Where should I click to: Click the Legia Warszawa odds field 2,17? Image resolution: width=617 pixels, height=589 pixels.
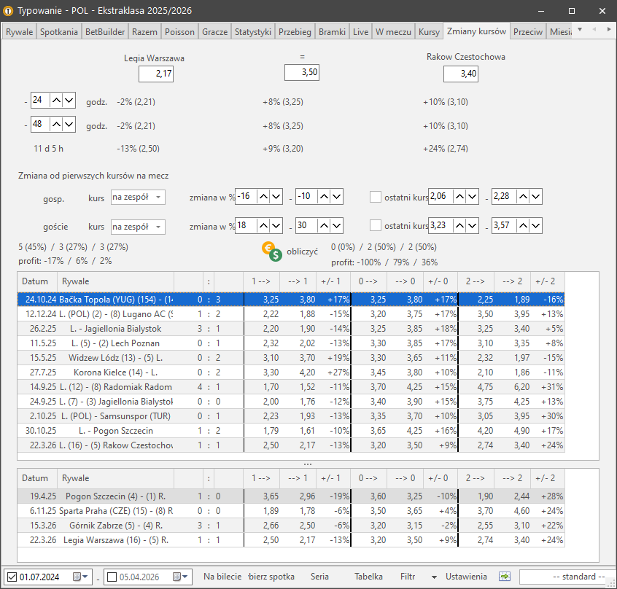(155, 74)
